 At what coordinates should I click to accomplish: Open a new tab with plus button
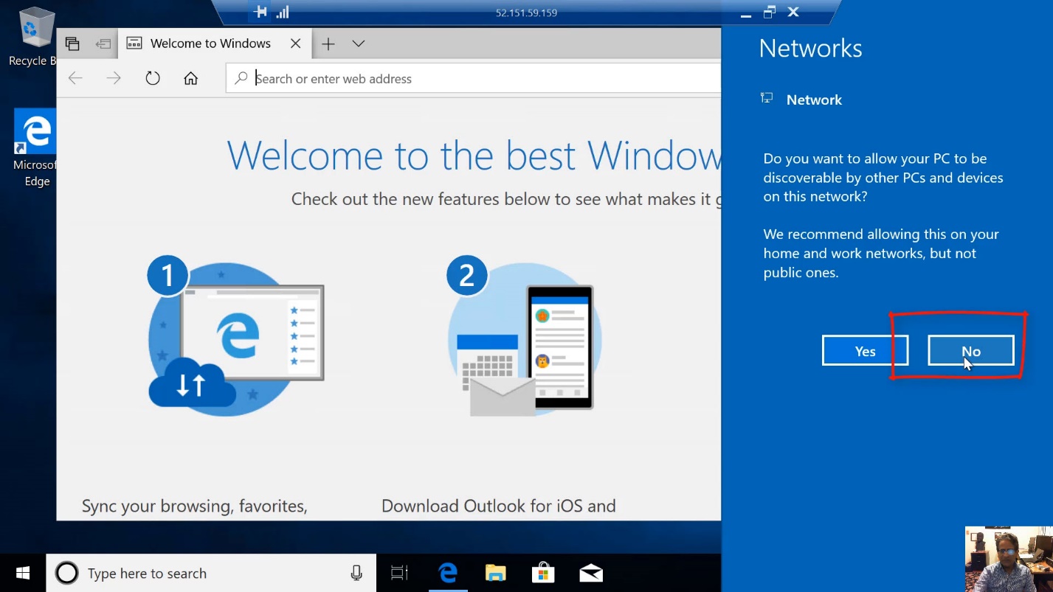click(x=328, y=43)
